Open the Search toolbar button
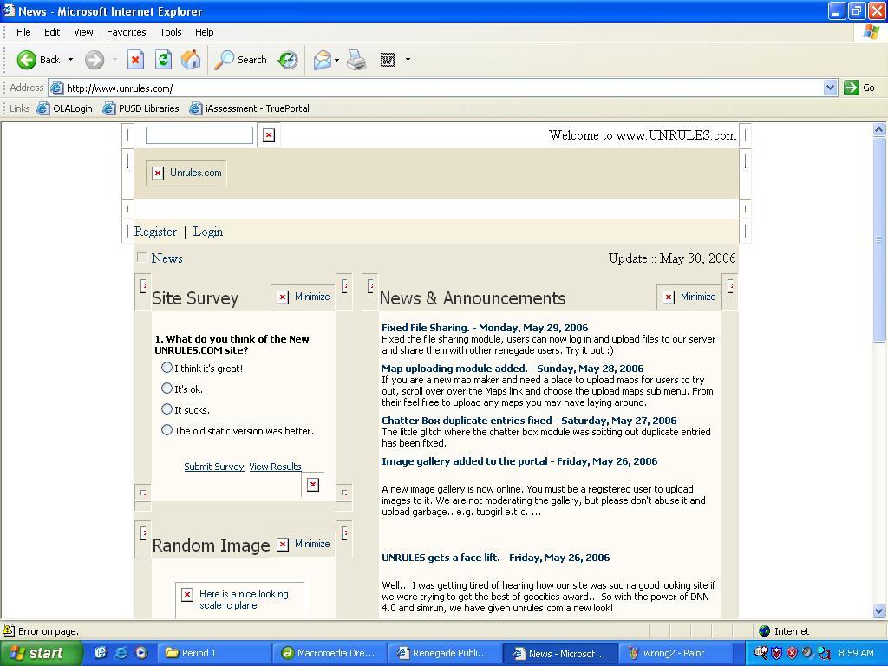 [241, 60]
